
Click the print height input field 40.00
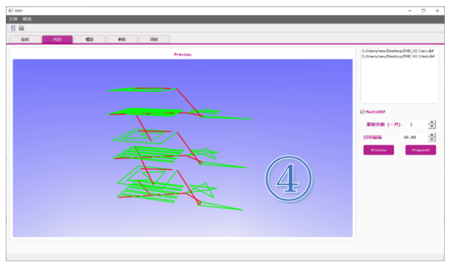[x=410, y=137]
